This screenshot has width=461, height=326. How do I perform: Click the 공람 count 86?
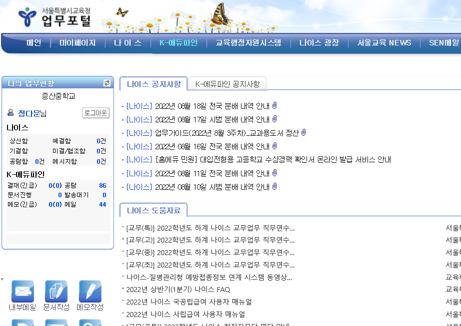coord(102,185)
